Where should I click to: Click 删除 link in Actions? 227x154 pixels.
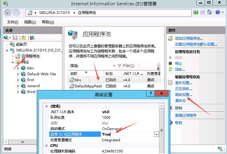coord(179,108)
